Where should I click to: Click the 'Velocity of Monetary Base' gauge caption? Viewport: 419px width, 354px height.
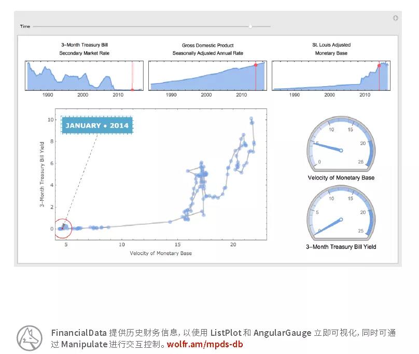pyautogui.click(x=341, y=178)
